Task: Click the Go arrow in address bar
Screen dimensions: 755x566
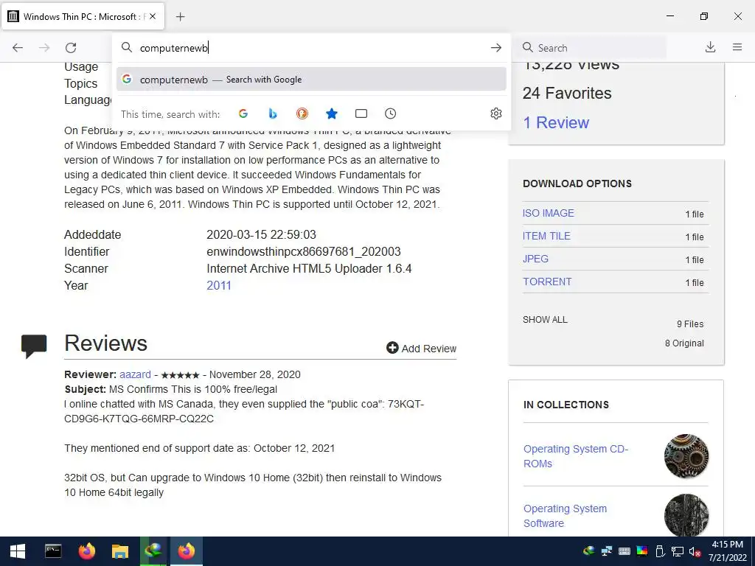Action: [x=496, y=48]
